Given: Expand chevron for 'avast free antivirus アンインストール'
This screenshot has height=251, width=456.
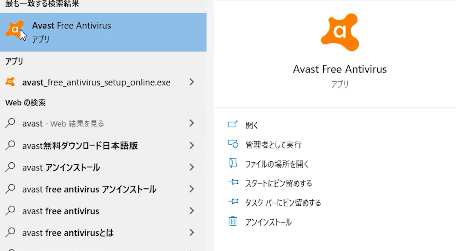Looking at the screenshot, I should point(192,189).
